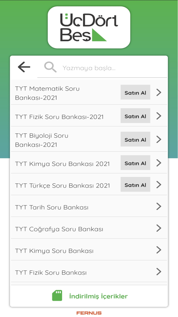
Task: Tap the FERNUS brand link at bottom
Action: tap(89, 313)
